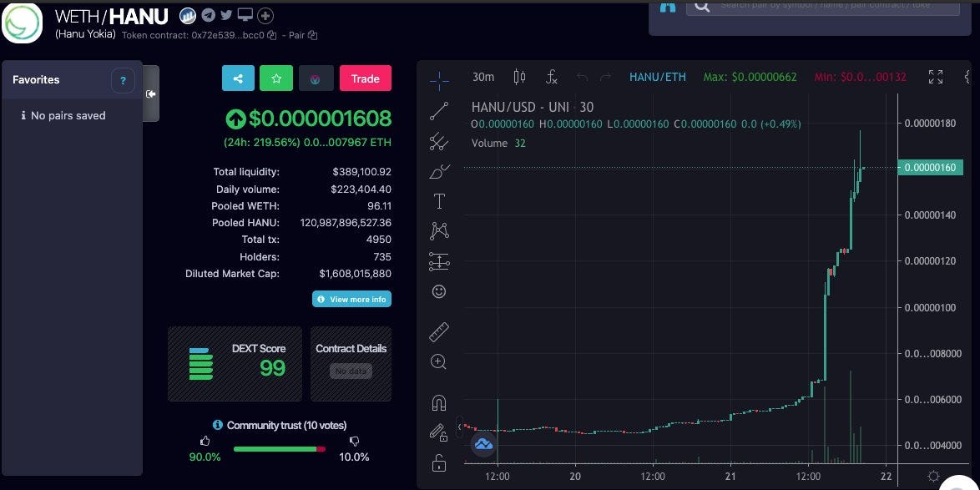Click the HANU token logo
The height and width of the screenshot is (490, 980).
click(22, 23)
